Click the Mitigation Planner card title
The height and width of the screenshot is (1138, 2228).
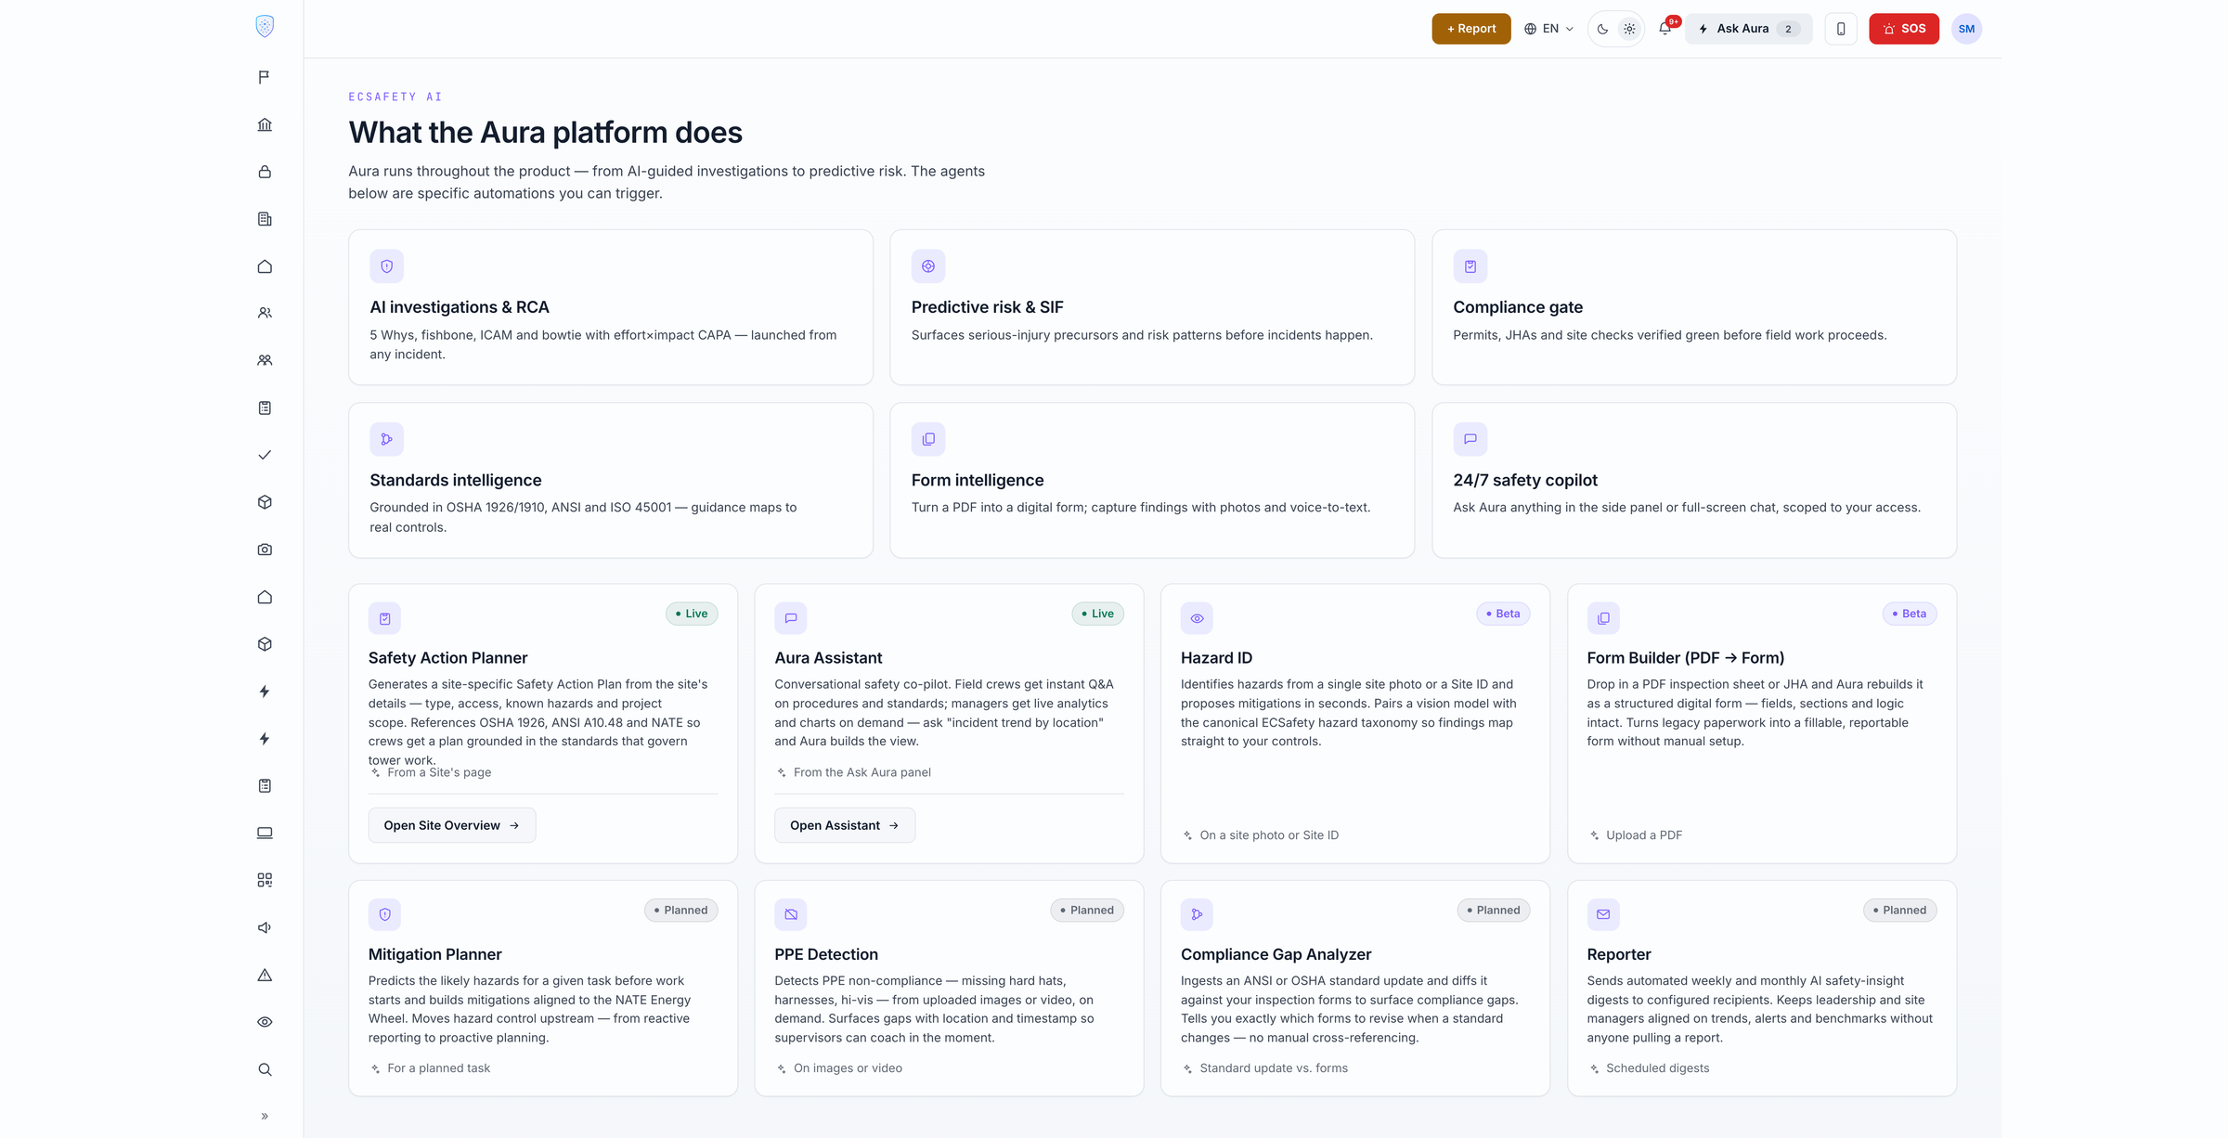(434, 954)
